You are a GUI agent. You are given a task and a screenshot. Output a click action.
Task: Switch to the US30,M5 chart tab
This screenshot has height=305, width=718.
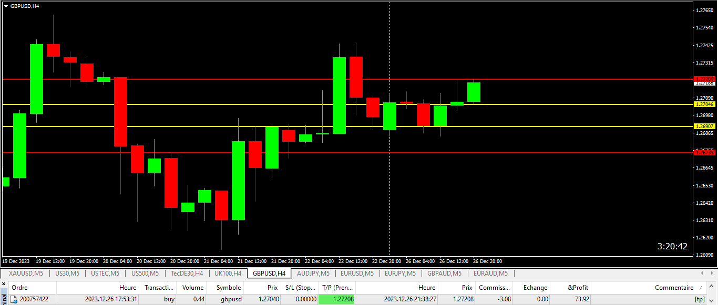(x=67, y=274)
